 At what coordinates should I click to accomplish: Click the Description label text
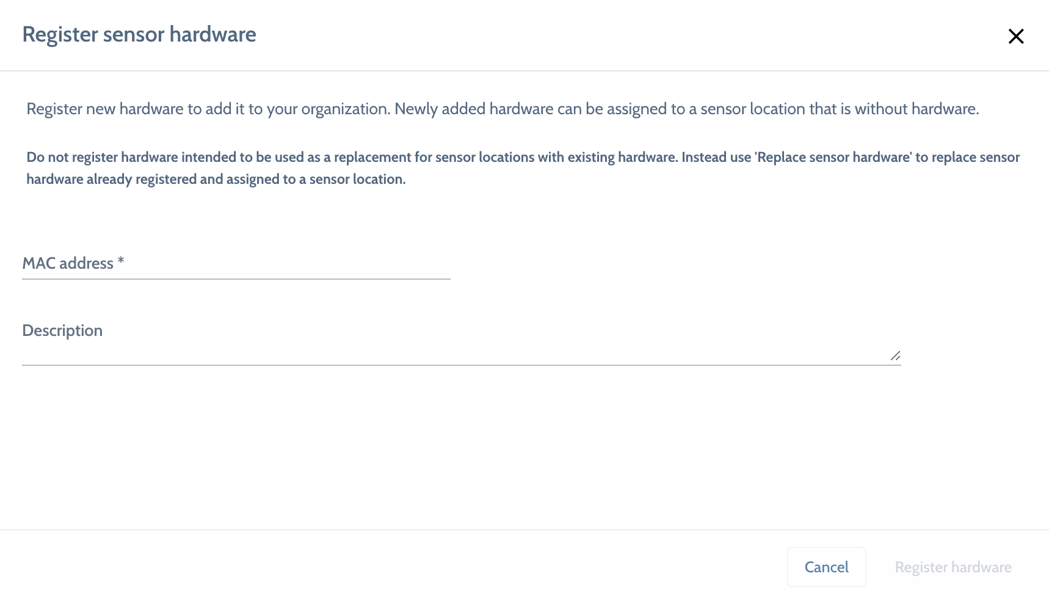(62, 330)
